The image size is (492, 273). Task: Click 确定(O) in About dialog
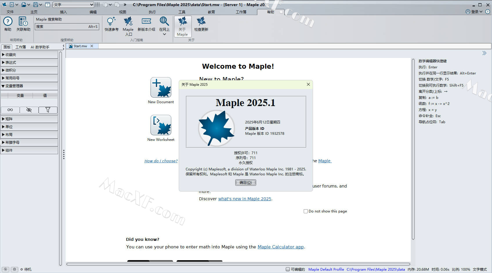pyautogui.click(x=246, y=183)
